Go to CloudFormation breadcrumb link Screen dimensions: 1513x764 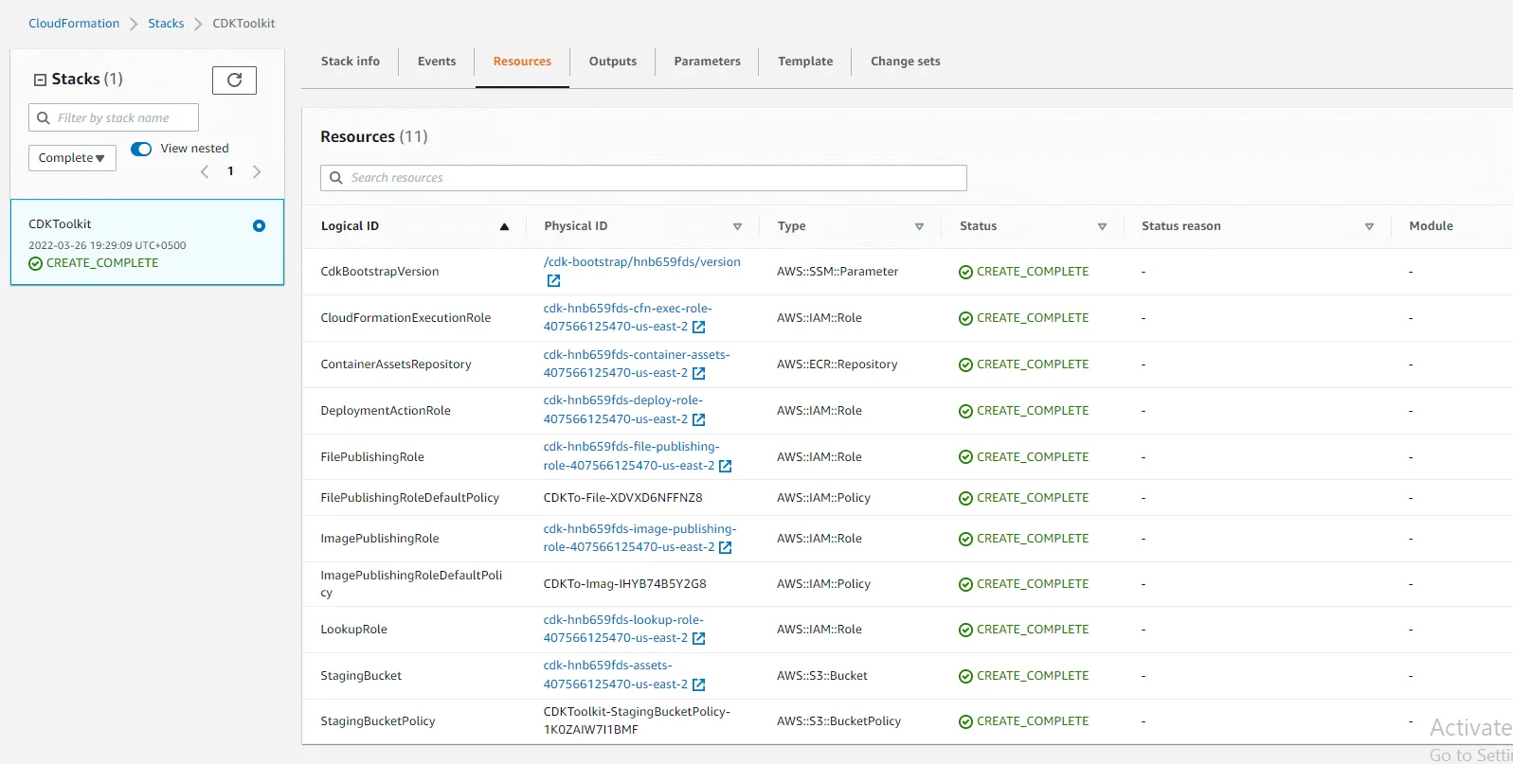click(74, 24)
